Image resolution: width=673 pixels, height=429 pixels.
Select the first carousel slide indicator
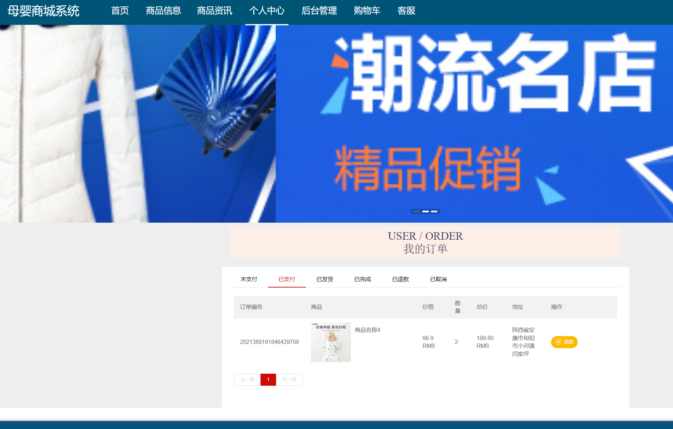point(417,211)
